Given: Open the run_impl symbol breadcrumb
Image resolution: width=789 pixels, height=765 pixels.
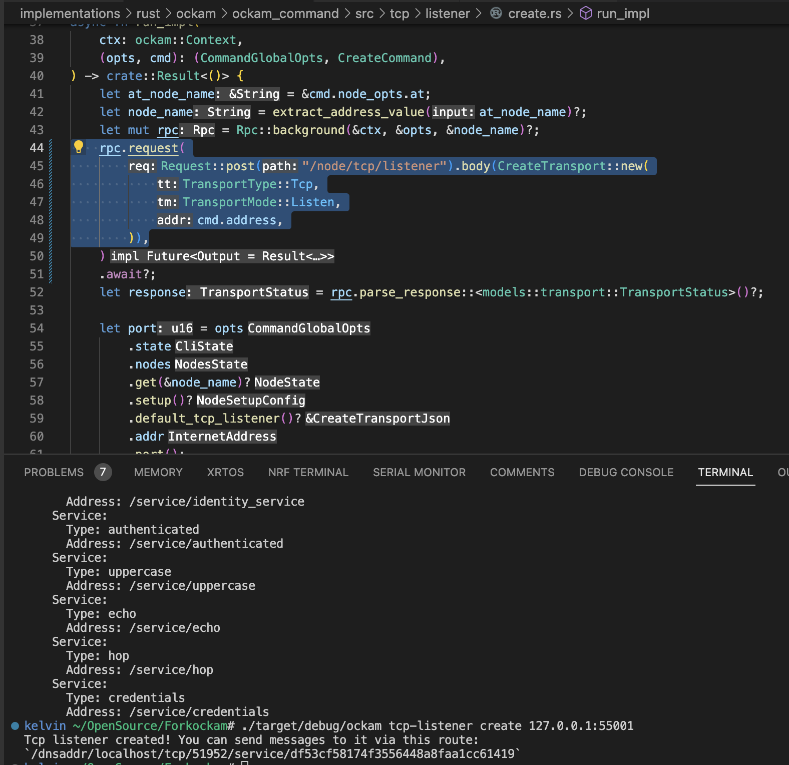Looking at the screenshot, I should 623,14.
